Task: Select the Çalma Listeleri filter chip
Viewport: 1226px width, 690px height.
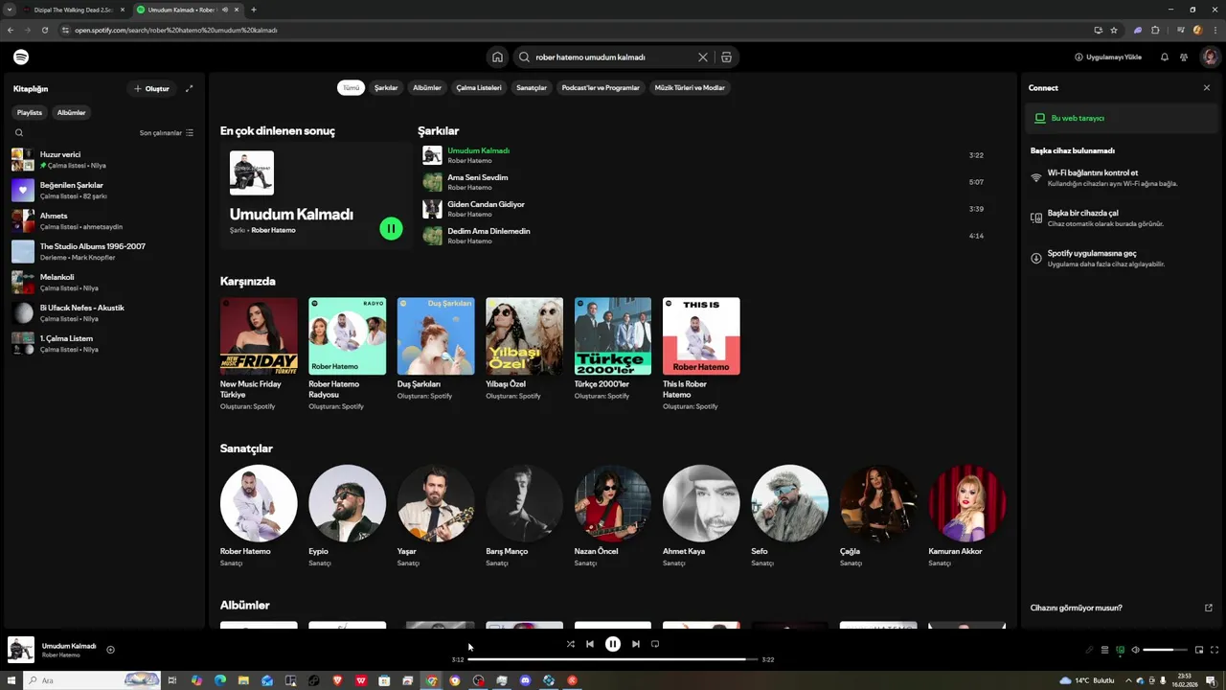Action: click(479, 87)
